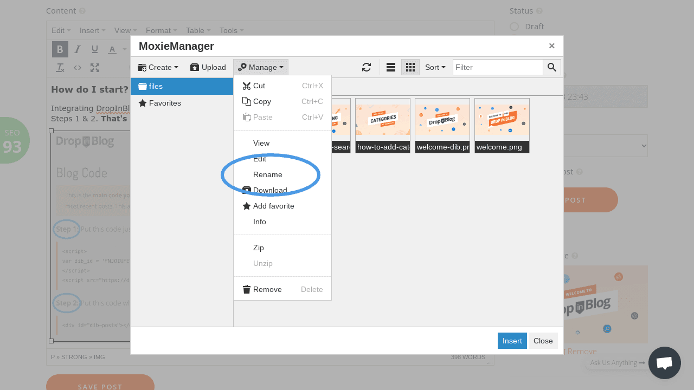This screenshot has height=390, width=694.
Task: Select the files folder in sidebar
Action: pos(182,86)
